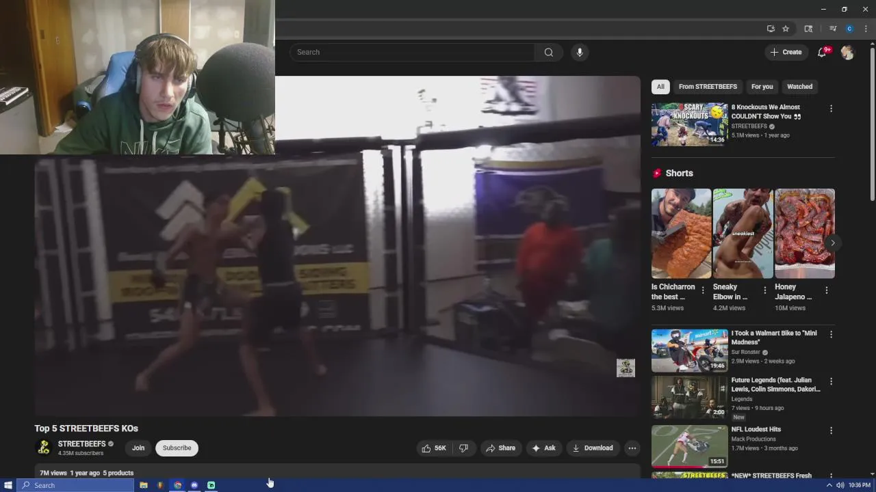The height and width of the screenshot is (492, 876).
Task: Open options for Chicharron short
Action: 703,290
